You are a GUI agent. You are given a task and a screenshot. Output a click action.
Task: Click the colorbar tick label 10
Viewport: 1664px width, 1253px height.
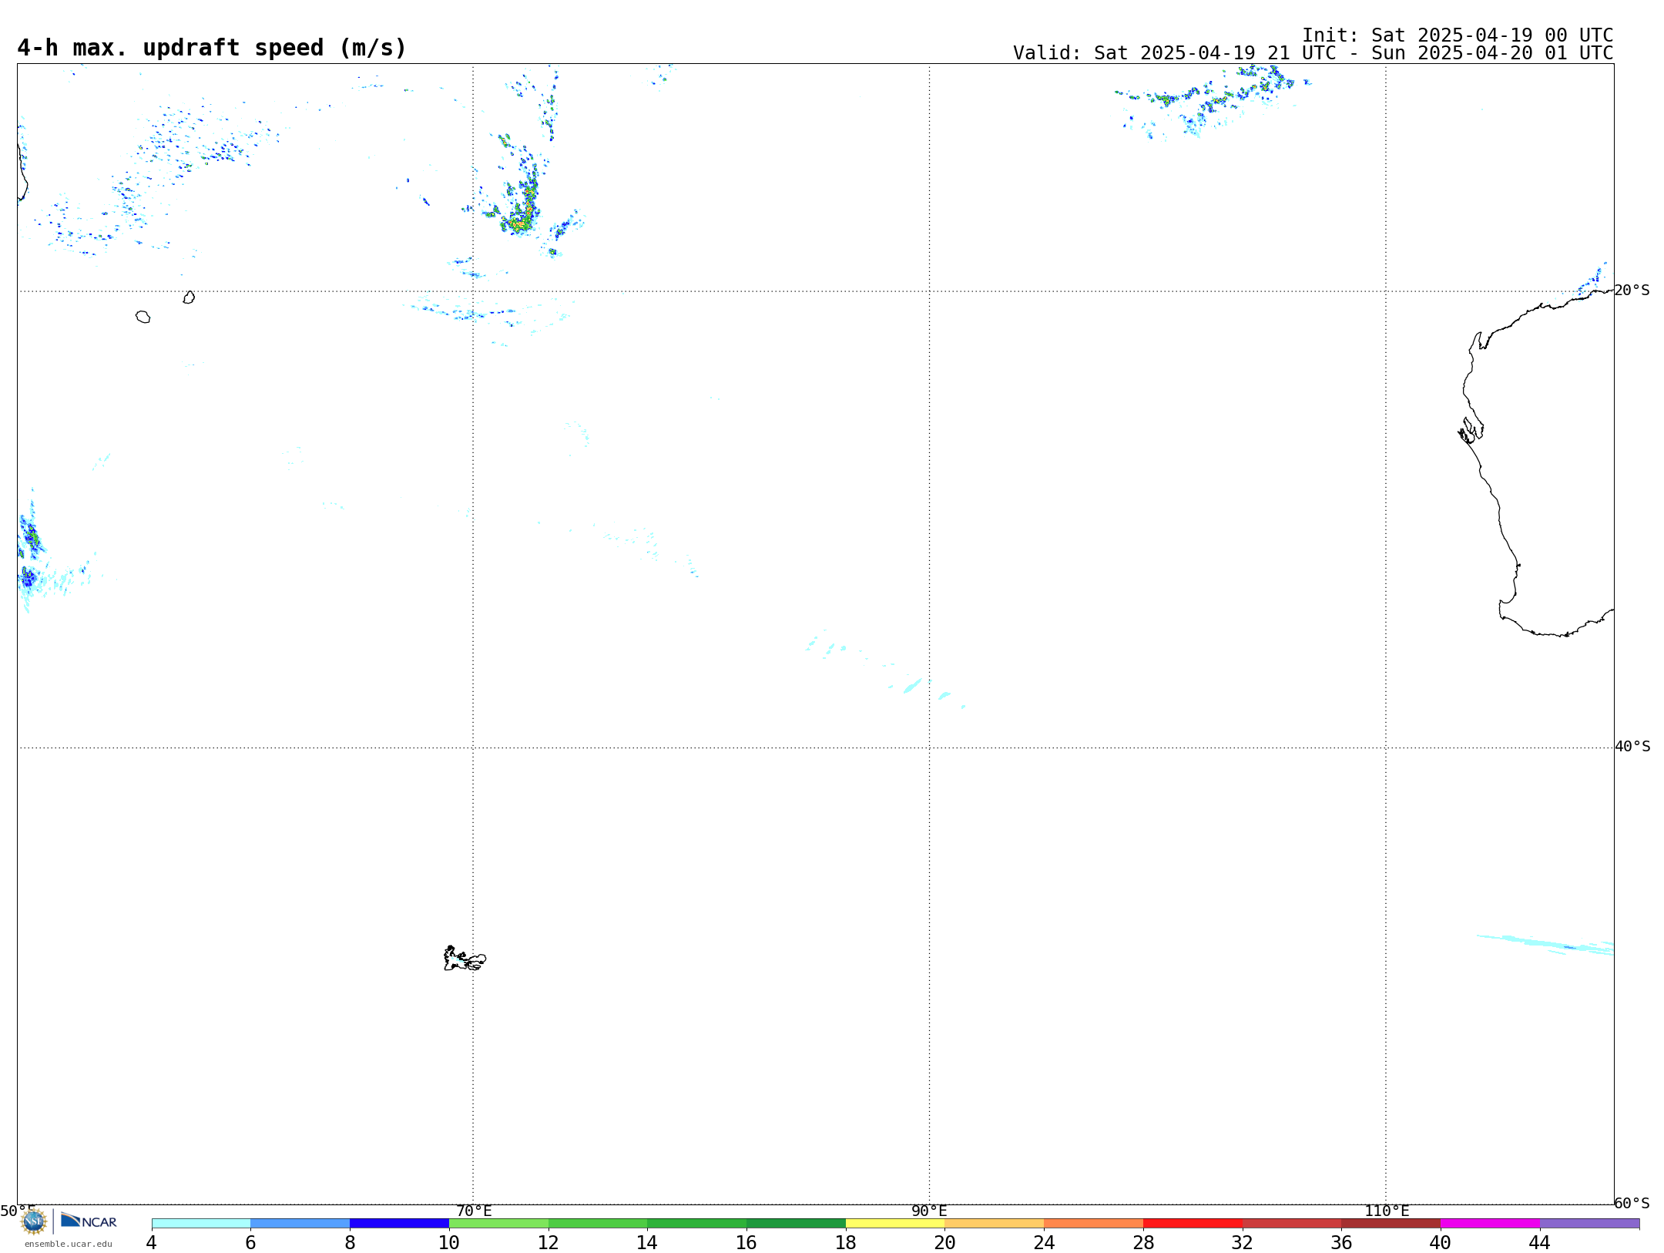pos(449,1242)
